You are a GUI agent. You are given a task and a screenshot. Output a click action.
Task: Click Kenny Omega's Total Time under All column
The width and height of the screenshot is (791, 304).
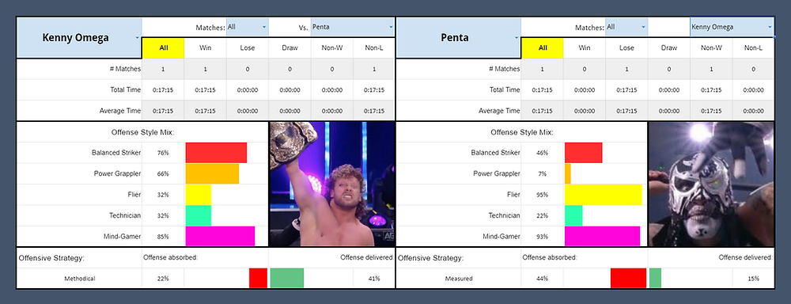tap(164, 90)
